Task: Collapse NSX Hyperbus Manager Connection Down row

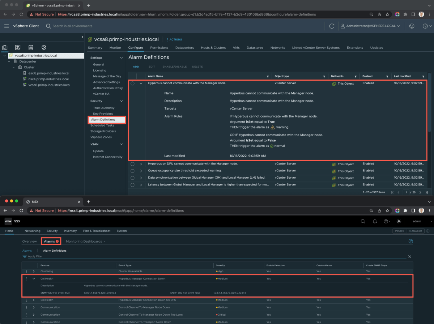Action: [x=34, y=279]
